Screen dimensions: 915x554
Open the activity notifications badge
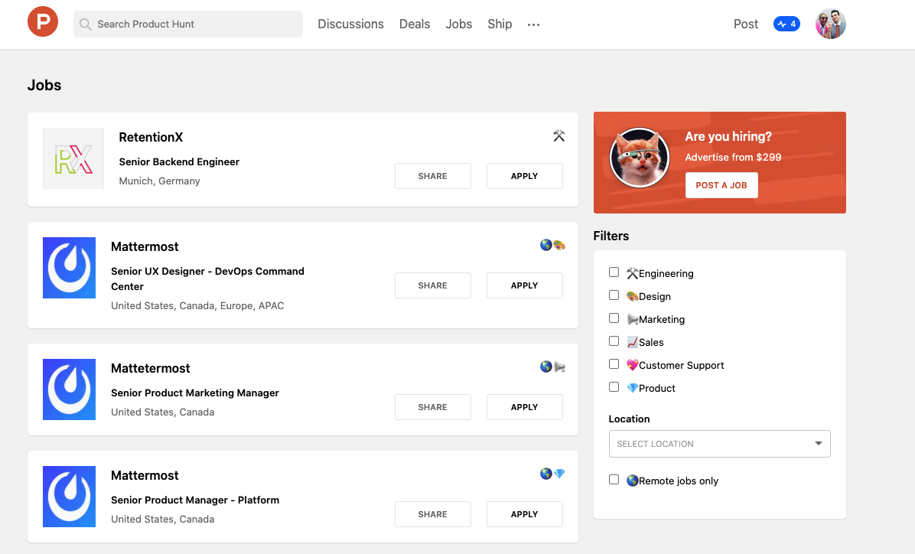(786, 24)
